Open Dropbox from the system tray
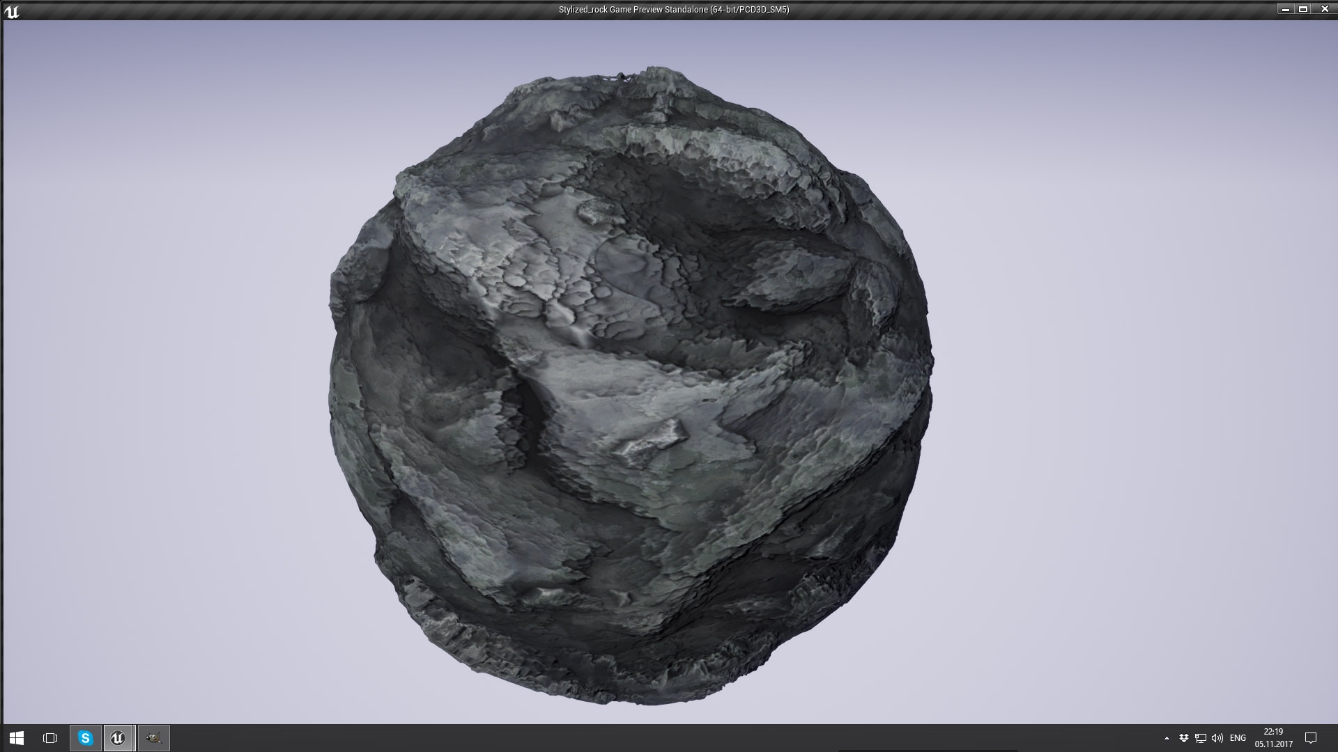 1183,738
